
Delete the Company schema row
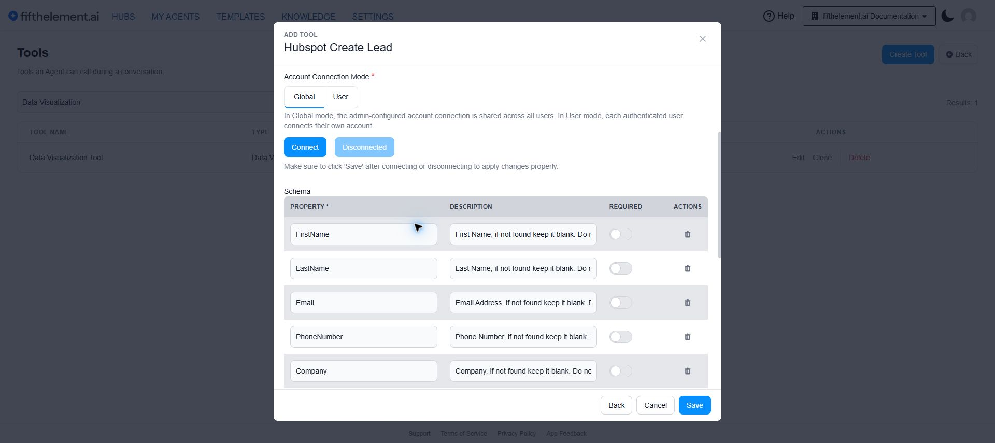[x=688, y=371]
